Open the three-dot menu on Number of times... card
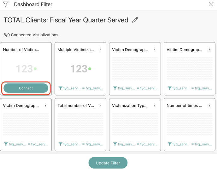 point(209,105)
